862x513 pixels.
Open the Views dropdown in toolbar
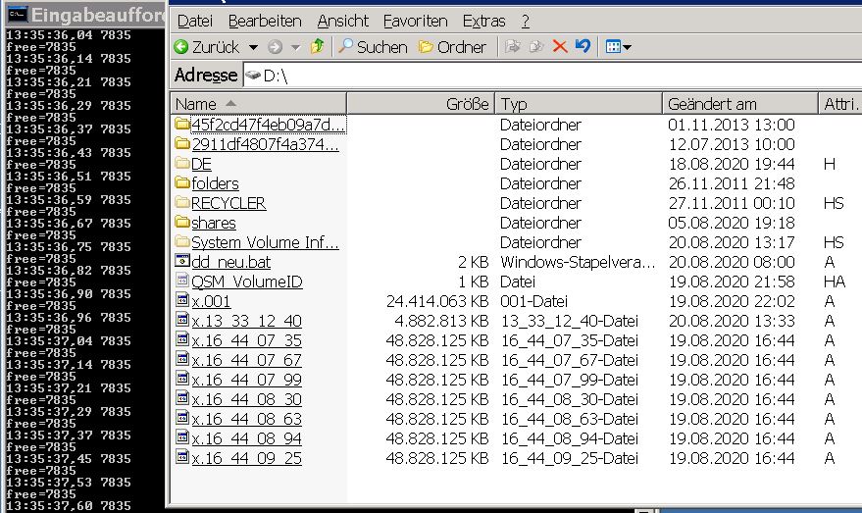coord(618,47)
